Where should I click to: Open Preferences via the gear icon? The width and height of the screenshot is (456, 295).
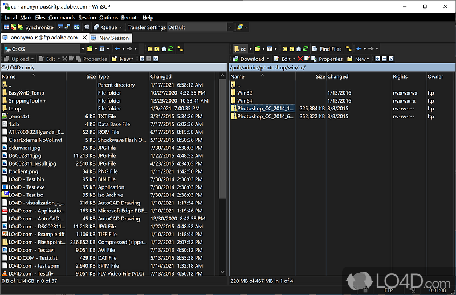[87, 27]
